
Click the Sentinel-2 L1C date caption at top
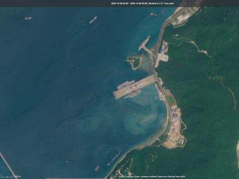click(142, 3)
